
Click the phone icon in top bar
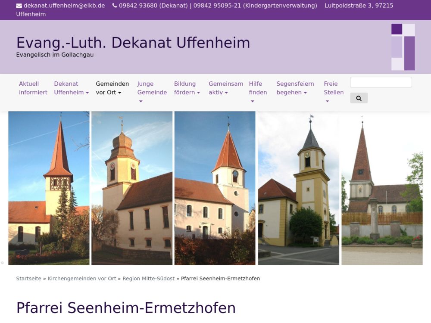pos(114,6)
